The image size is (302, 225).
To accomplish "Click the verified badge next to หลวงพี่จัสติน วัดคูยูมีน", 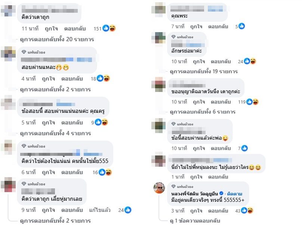I will (x=222, y=193).
